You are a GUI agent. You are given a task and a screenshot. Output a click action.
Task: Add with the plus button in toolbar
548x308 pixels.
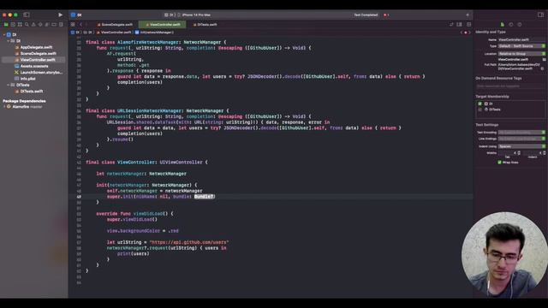468,15
